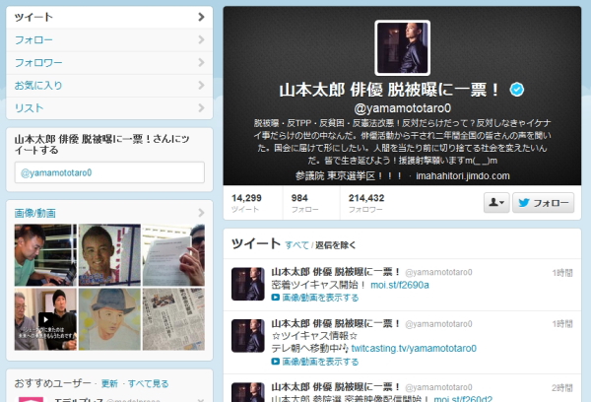View the 984 フォロー count
The width and height of the screenshot is (591, 402).
click(305, 203)
